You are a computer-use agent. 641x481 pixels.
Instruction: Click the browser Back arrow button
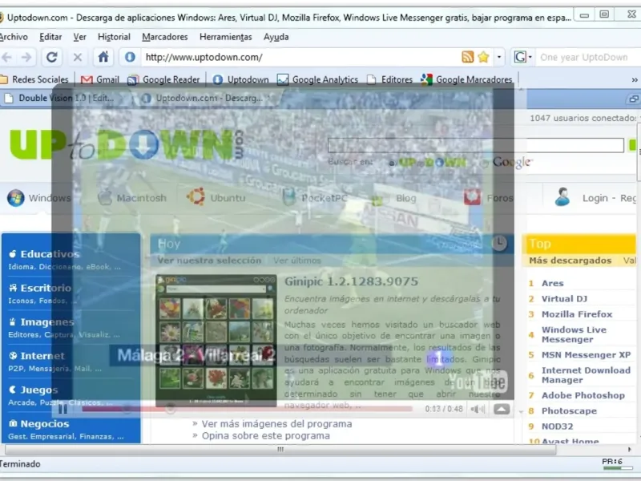(7, 57)
